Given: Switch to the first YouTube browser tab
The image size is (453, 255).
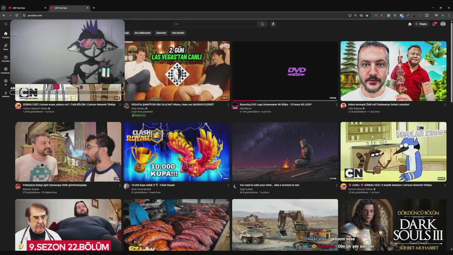Looking at the screenshot, I should [x=27, y=8].
